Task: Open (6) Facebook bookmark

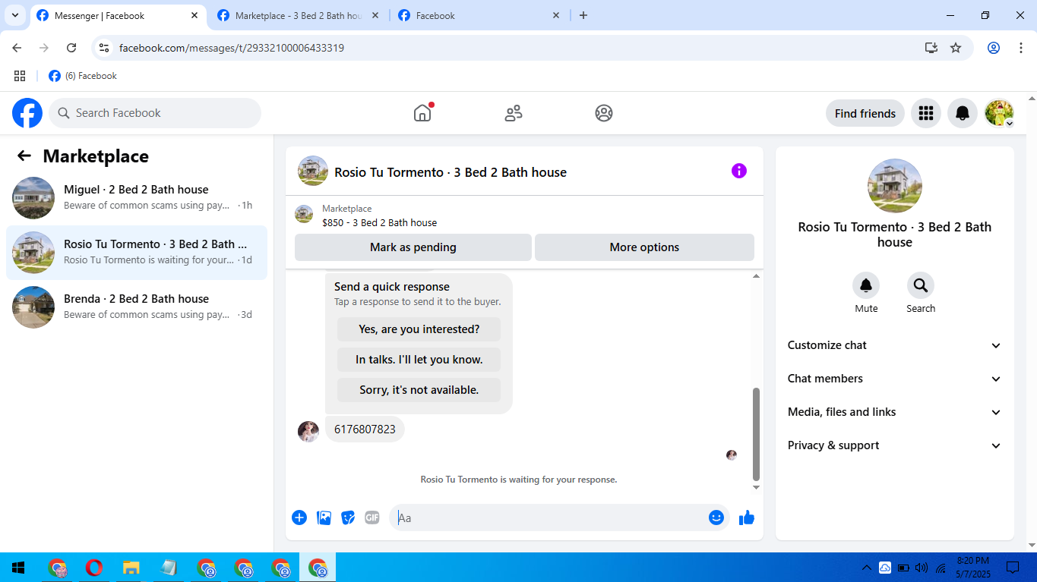Action: coord(83,76)
